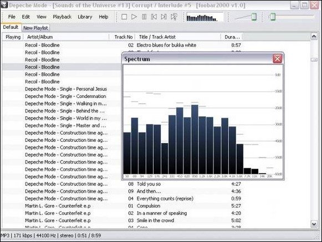Open the Playback menu
322x242 pixels.
click(x=62, y=17)
